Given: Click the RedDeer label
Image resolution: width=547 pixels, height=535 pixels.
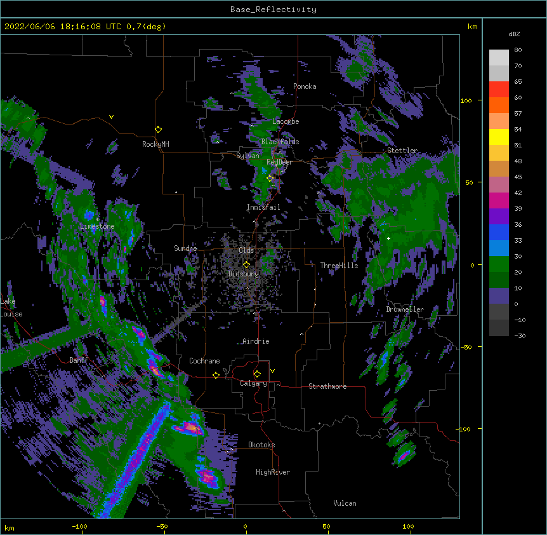Looking at the screenshot, I should (x=279, y=162).
